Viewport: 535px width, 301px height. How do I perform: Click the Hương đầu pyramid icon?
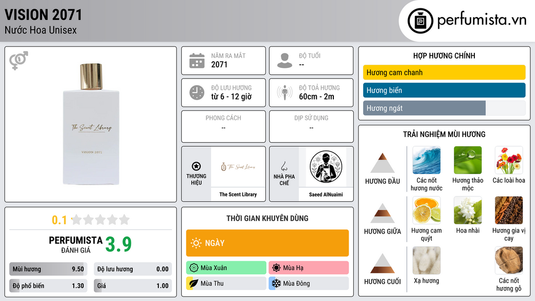click(382, 163)
